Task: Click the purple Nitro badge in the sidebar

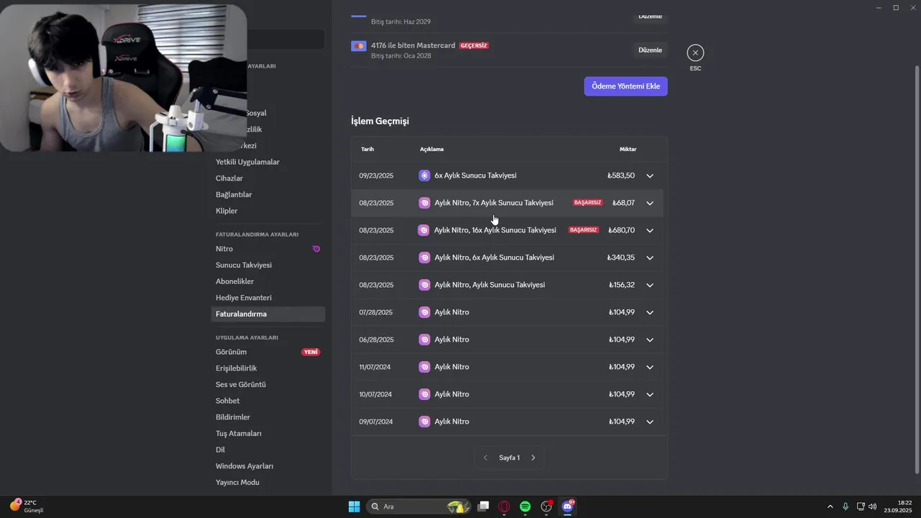Action: pos(316,249)
